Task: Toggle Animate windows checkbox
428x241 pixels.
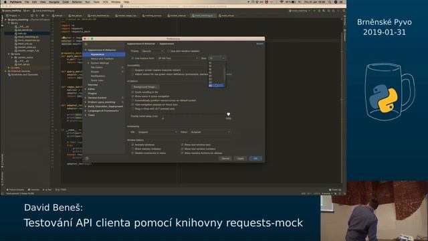Action: (132, 145)
